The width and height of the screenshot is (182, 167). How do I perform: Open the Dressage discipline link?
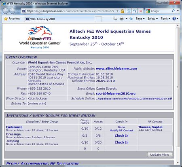(x=13, y=134)
